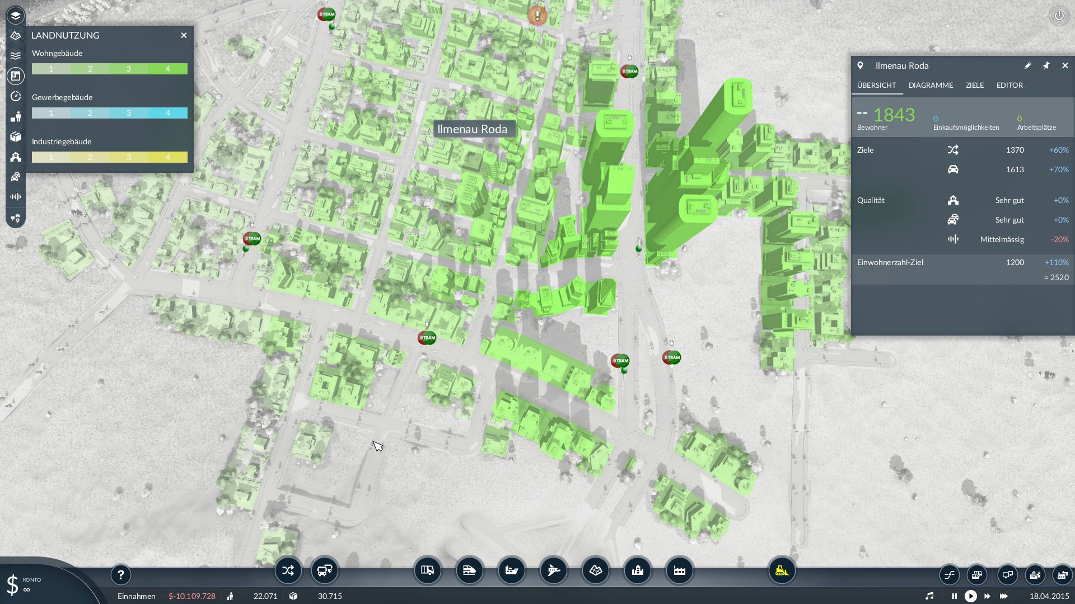Screen dimensions: 1075x604
Task: Switch to the DIAGRAMME tab
Action: [x=931, y=85]
